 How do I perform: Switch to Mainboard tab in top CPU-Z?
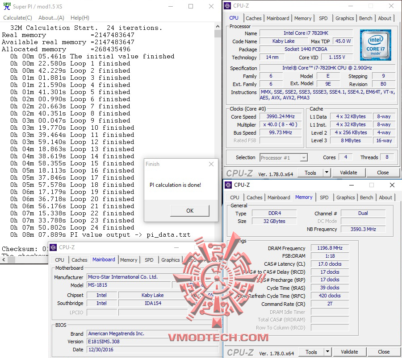278,18
